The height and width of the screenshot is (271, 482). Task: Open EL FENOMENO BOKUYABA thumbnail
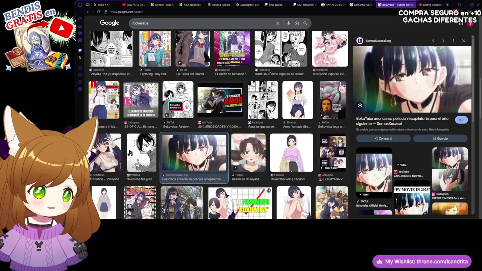pyautogui.click(x=240, y=202)
